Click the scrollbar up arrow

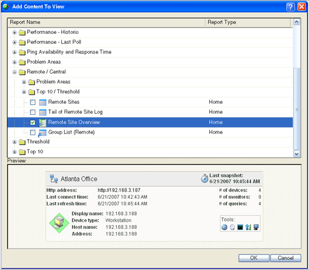coord(297,22)
